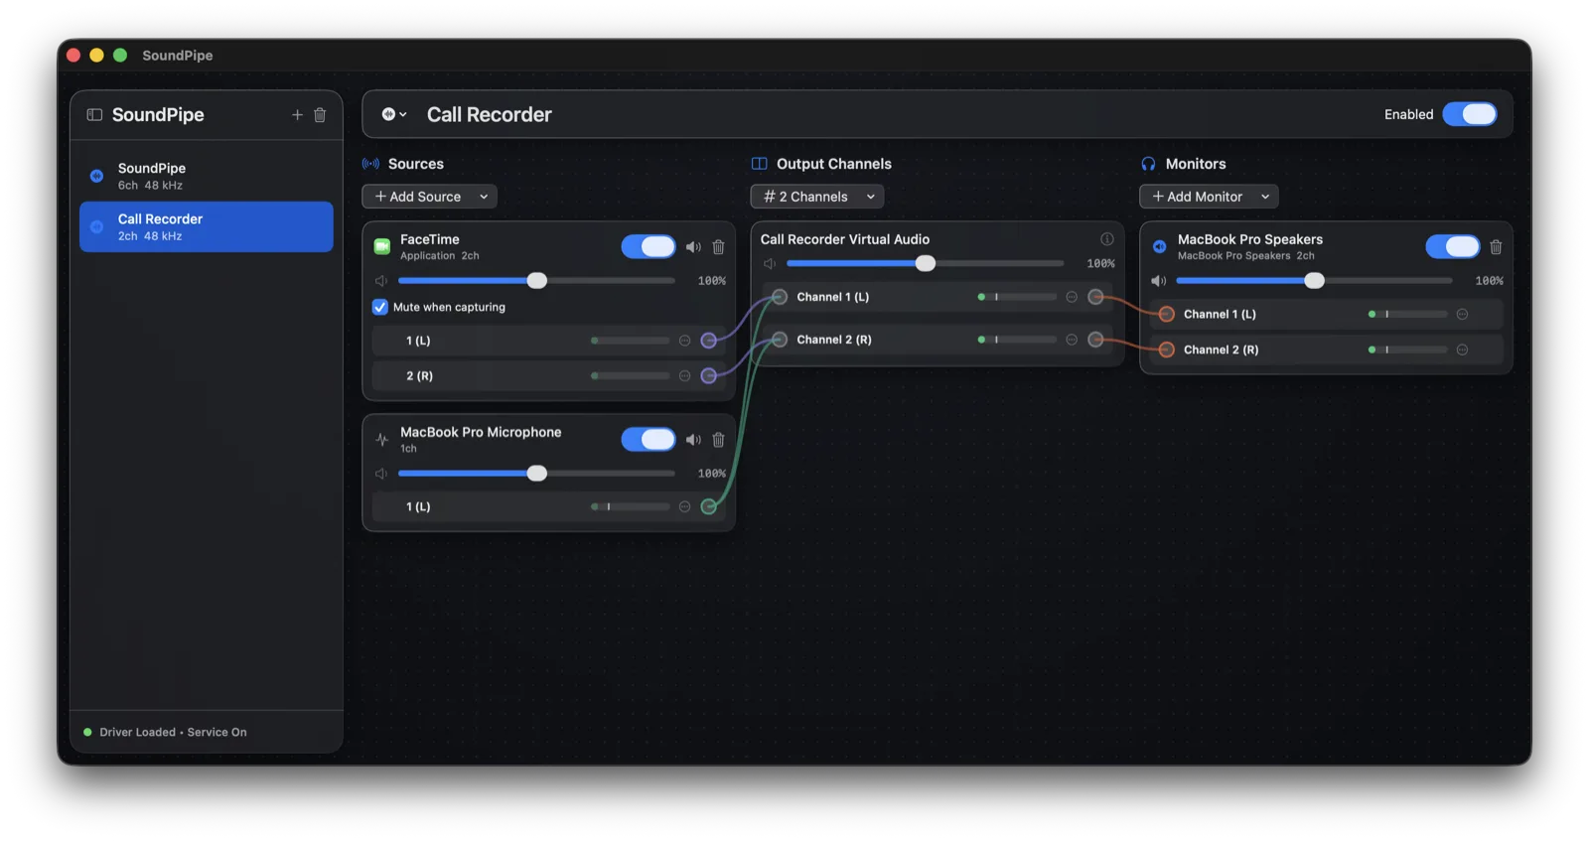Open the Add Monitor dropdown
Image resolution: width=1589 pixels, height=841 pixels.
[1209, 197]
